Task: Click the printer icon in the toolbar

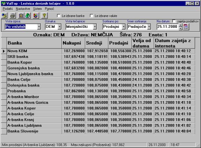Action: point(13,16)
